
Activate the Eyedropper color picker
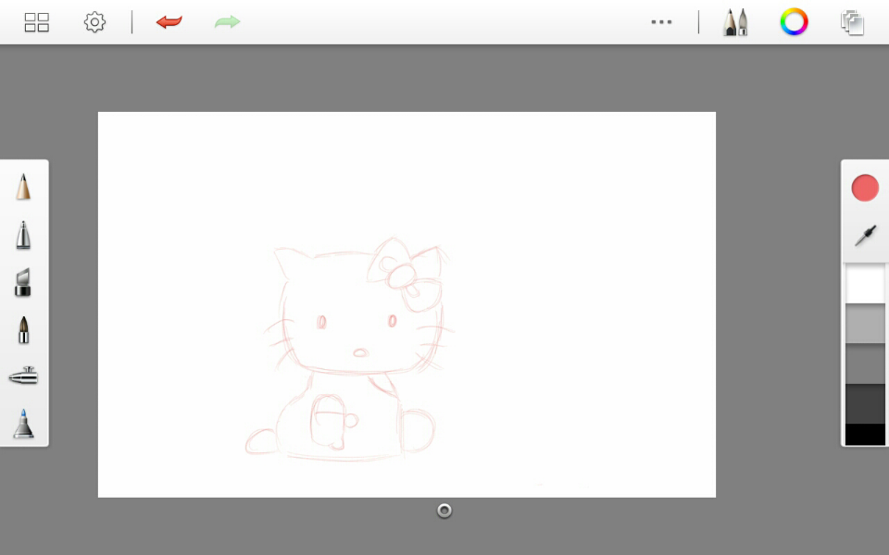coord(864,235)
